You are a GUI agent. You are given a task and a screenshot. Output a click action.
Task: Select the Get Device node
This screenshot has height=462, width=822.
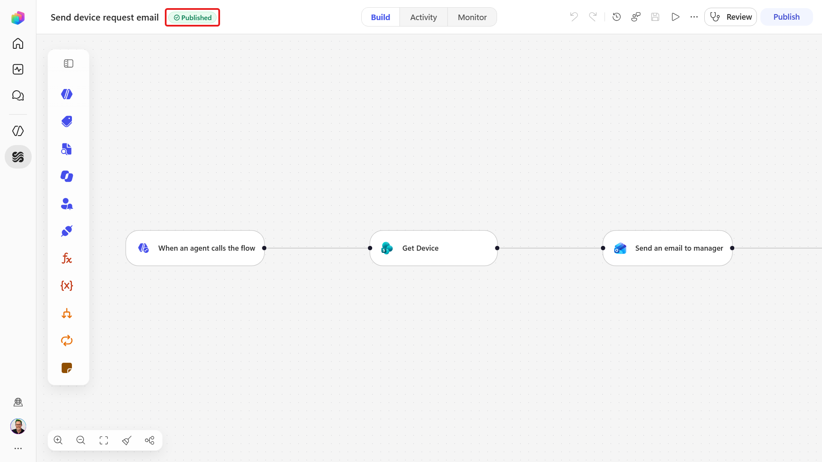(434, 248)
